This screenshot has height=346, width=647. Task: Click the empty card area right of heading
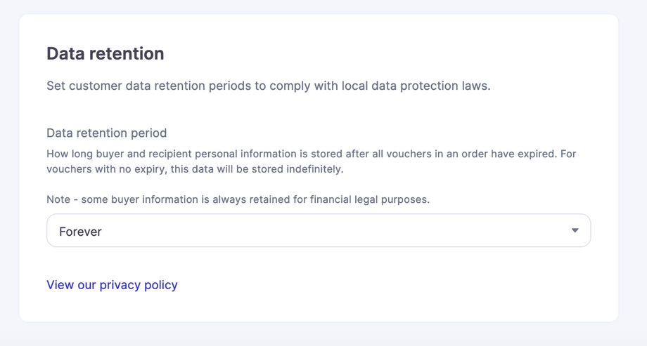387,53
